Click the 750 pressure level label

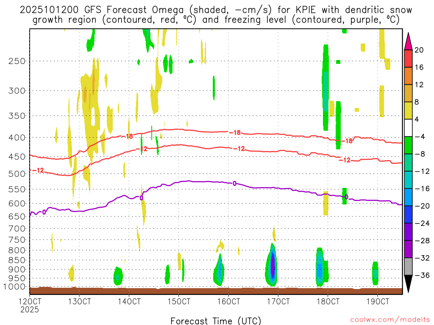(17, 240)
